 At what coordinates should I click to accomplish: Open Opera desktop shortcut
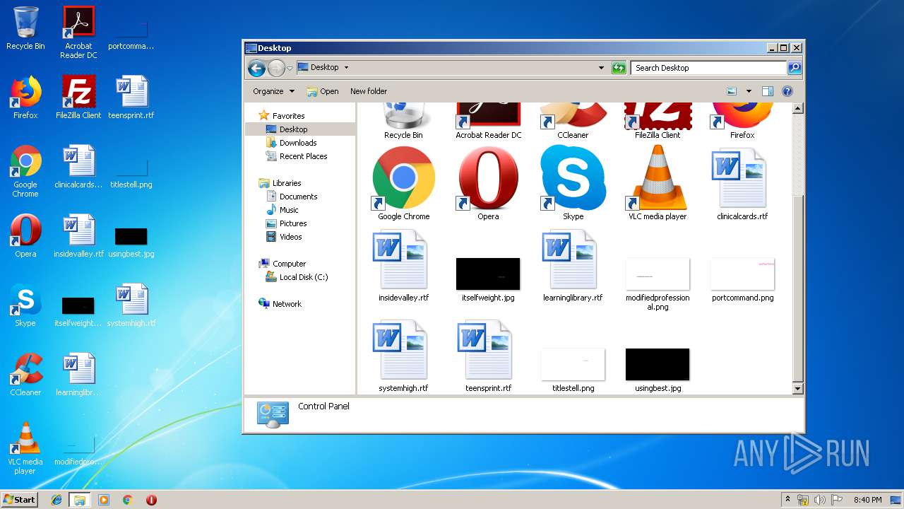(x=25, y=236)
